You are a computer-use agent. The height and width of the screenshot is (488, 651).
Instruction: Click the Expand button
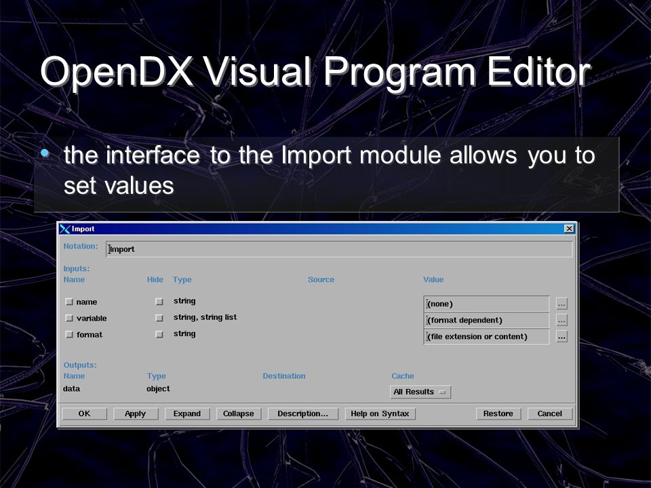(x=187, y=413)
